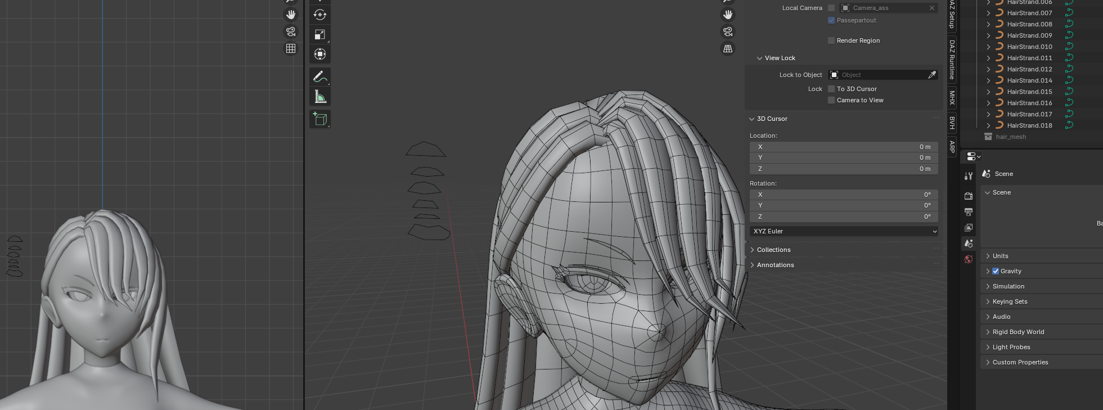Click the pan hand icon in left viewport
The image size is (1103, 410).
coord(291,15)
